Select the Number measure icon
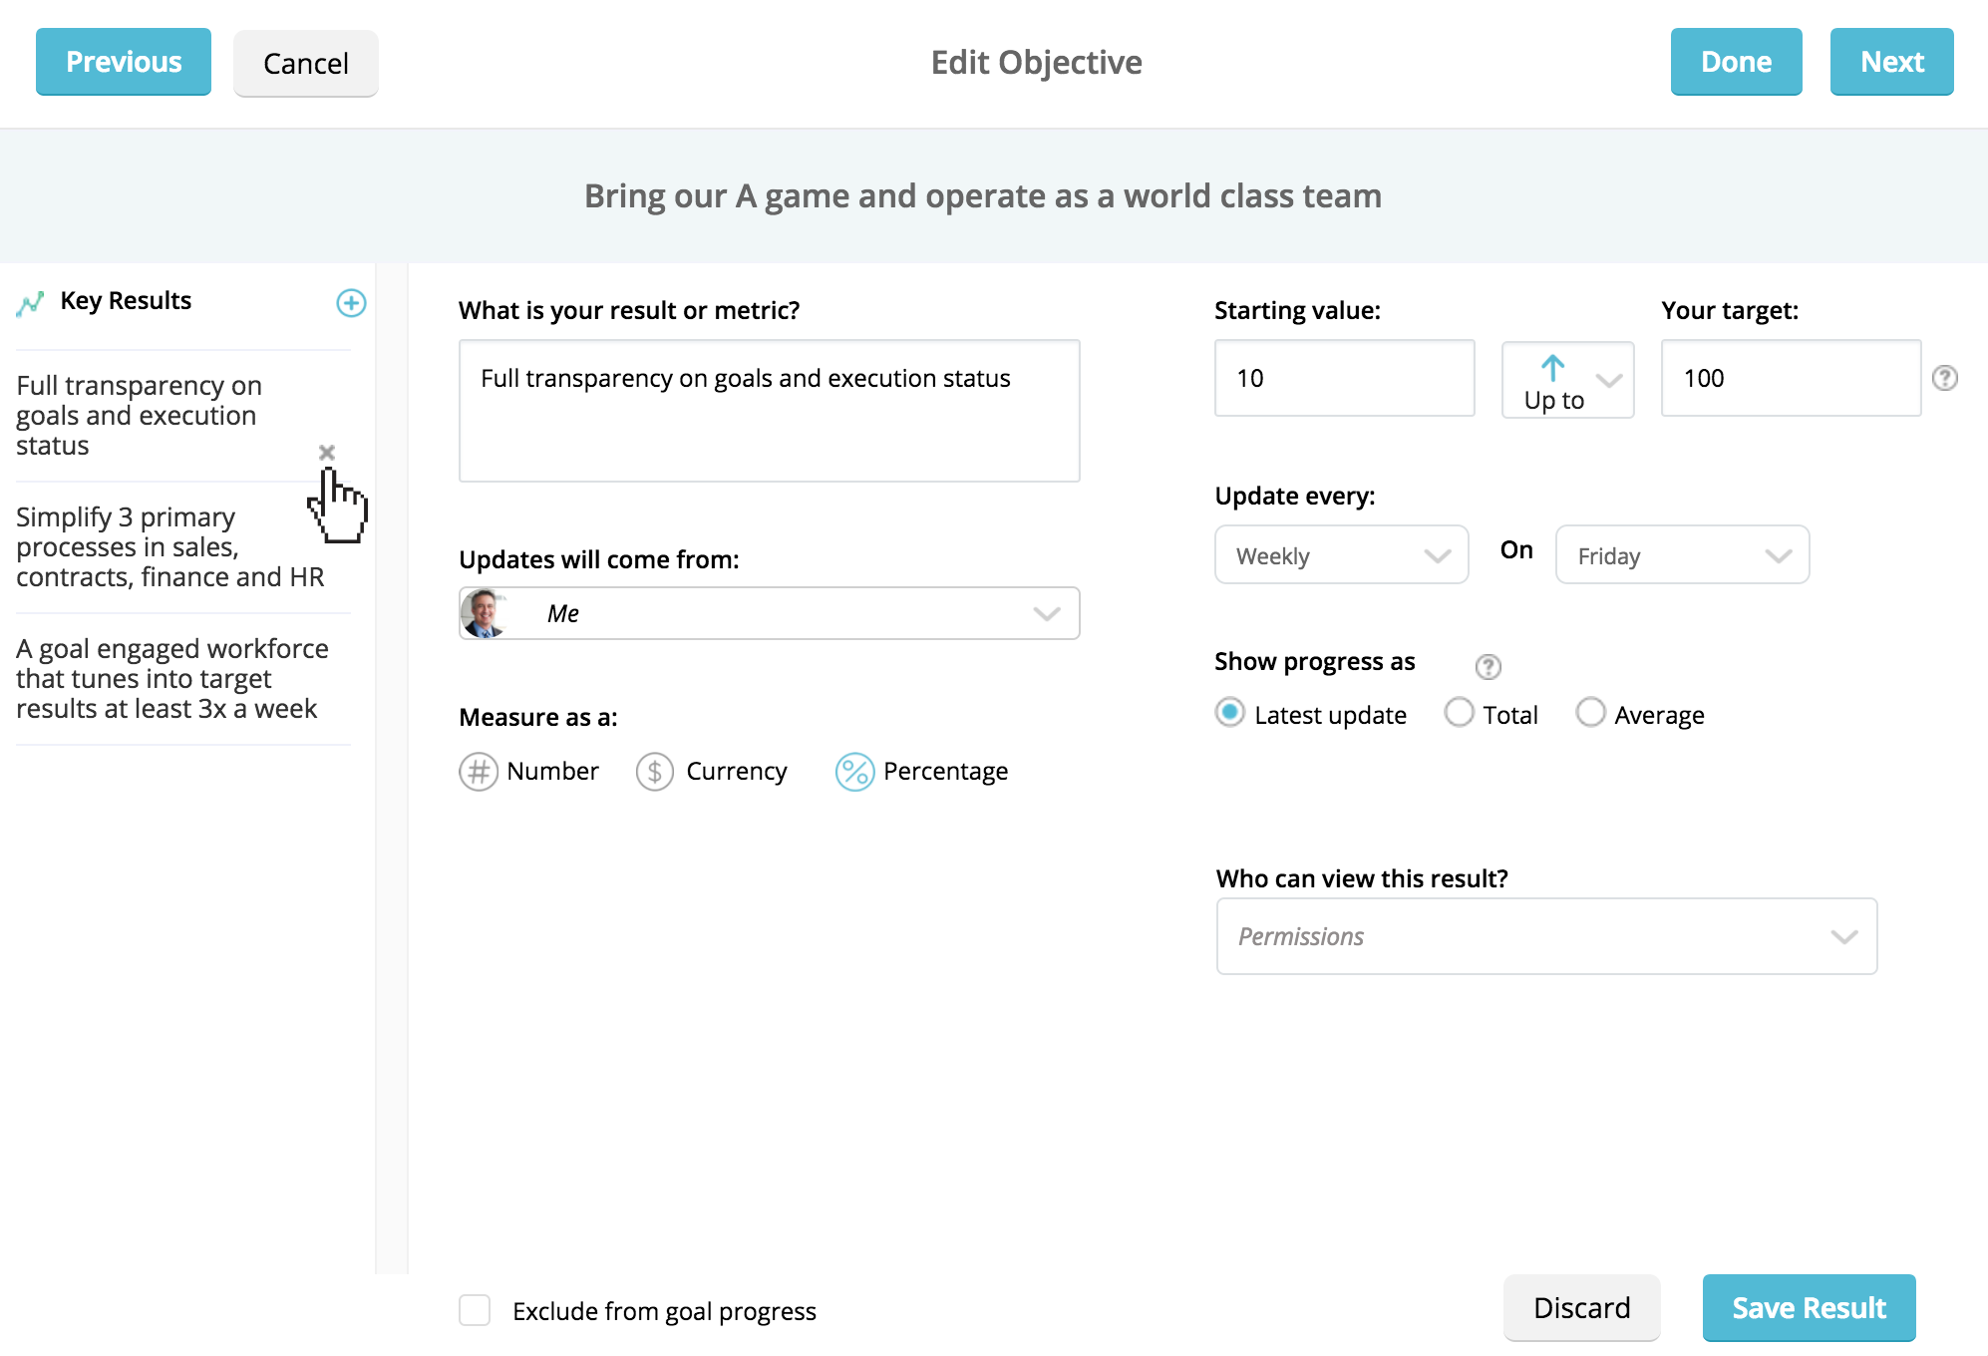 (x=479, y=772)
